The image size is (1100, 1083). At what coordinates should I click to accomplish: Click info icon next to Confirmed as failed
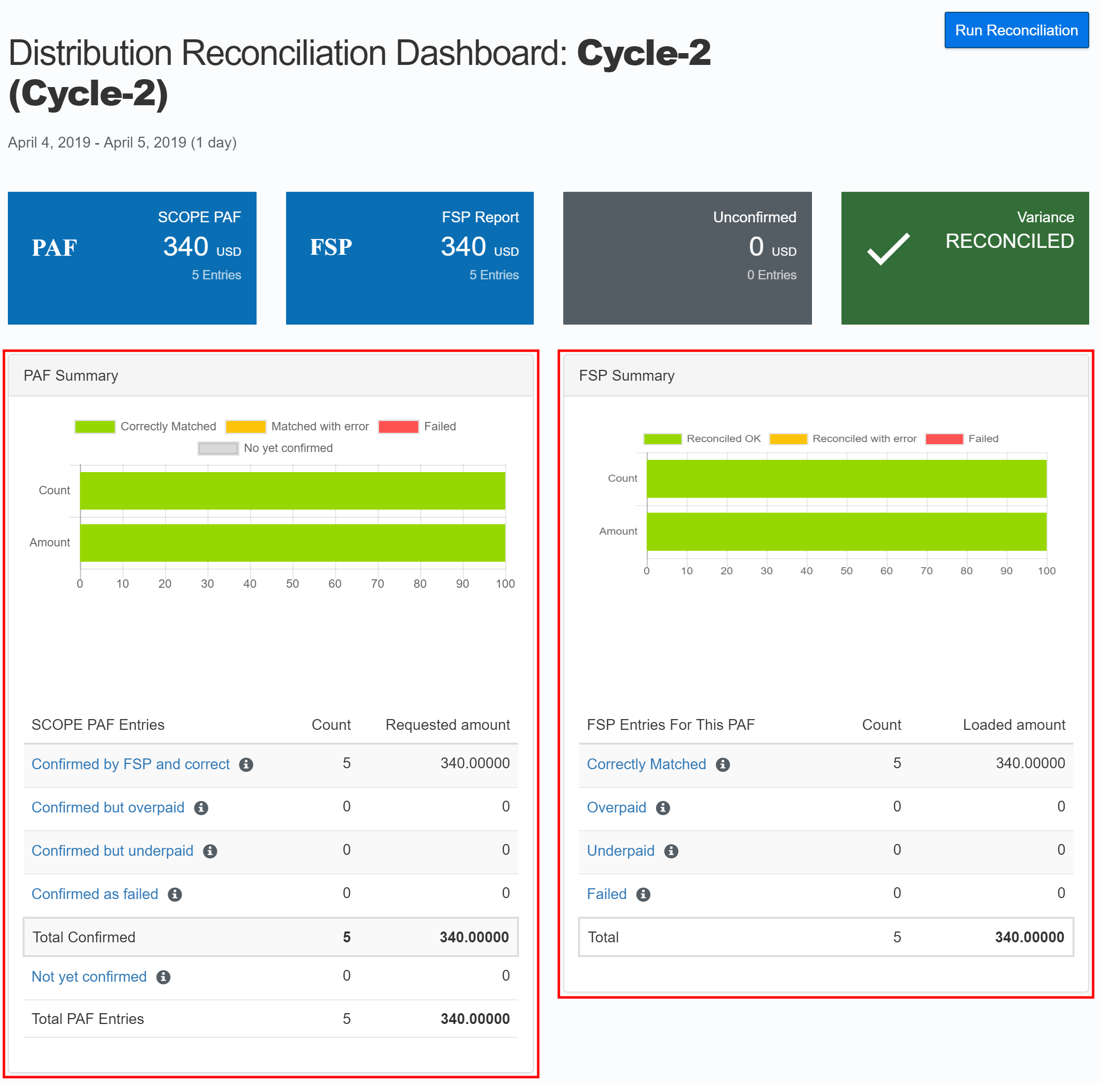click(175, 894)
